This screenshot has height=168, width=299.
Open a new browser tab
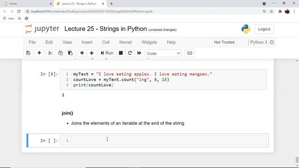111,4
